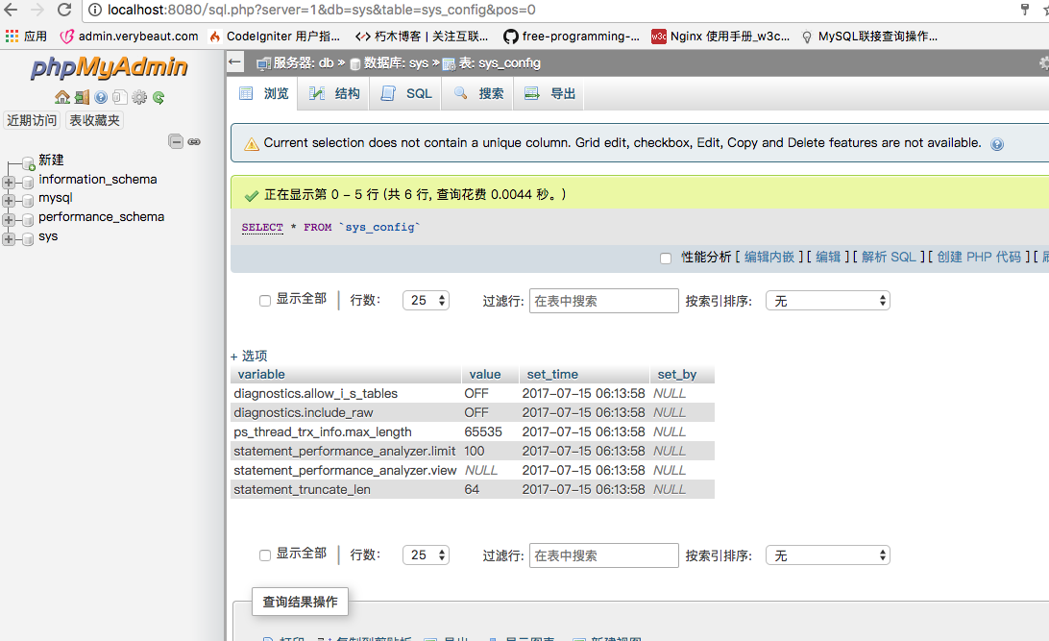Open navigation panel settings gear icon
The height and width of the screenshot is (641, 1049).
pos(139,97)
